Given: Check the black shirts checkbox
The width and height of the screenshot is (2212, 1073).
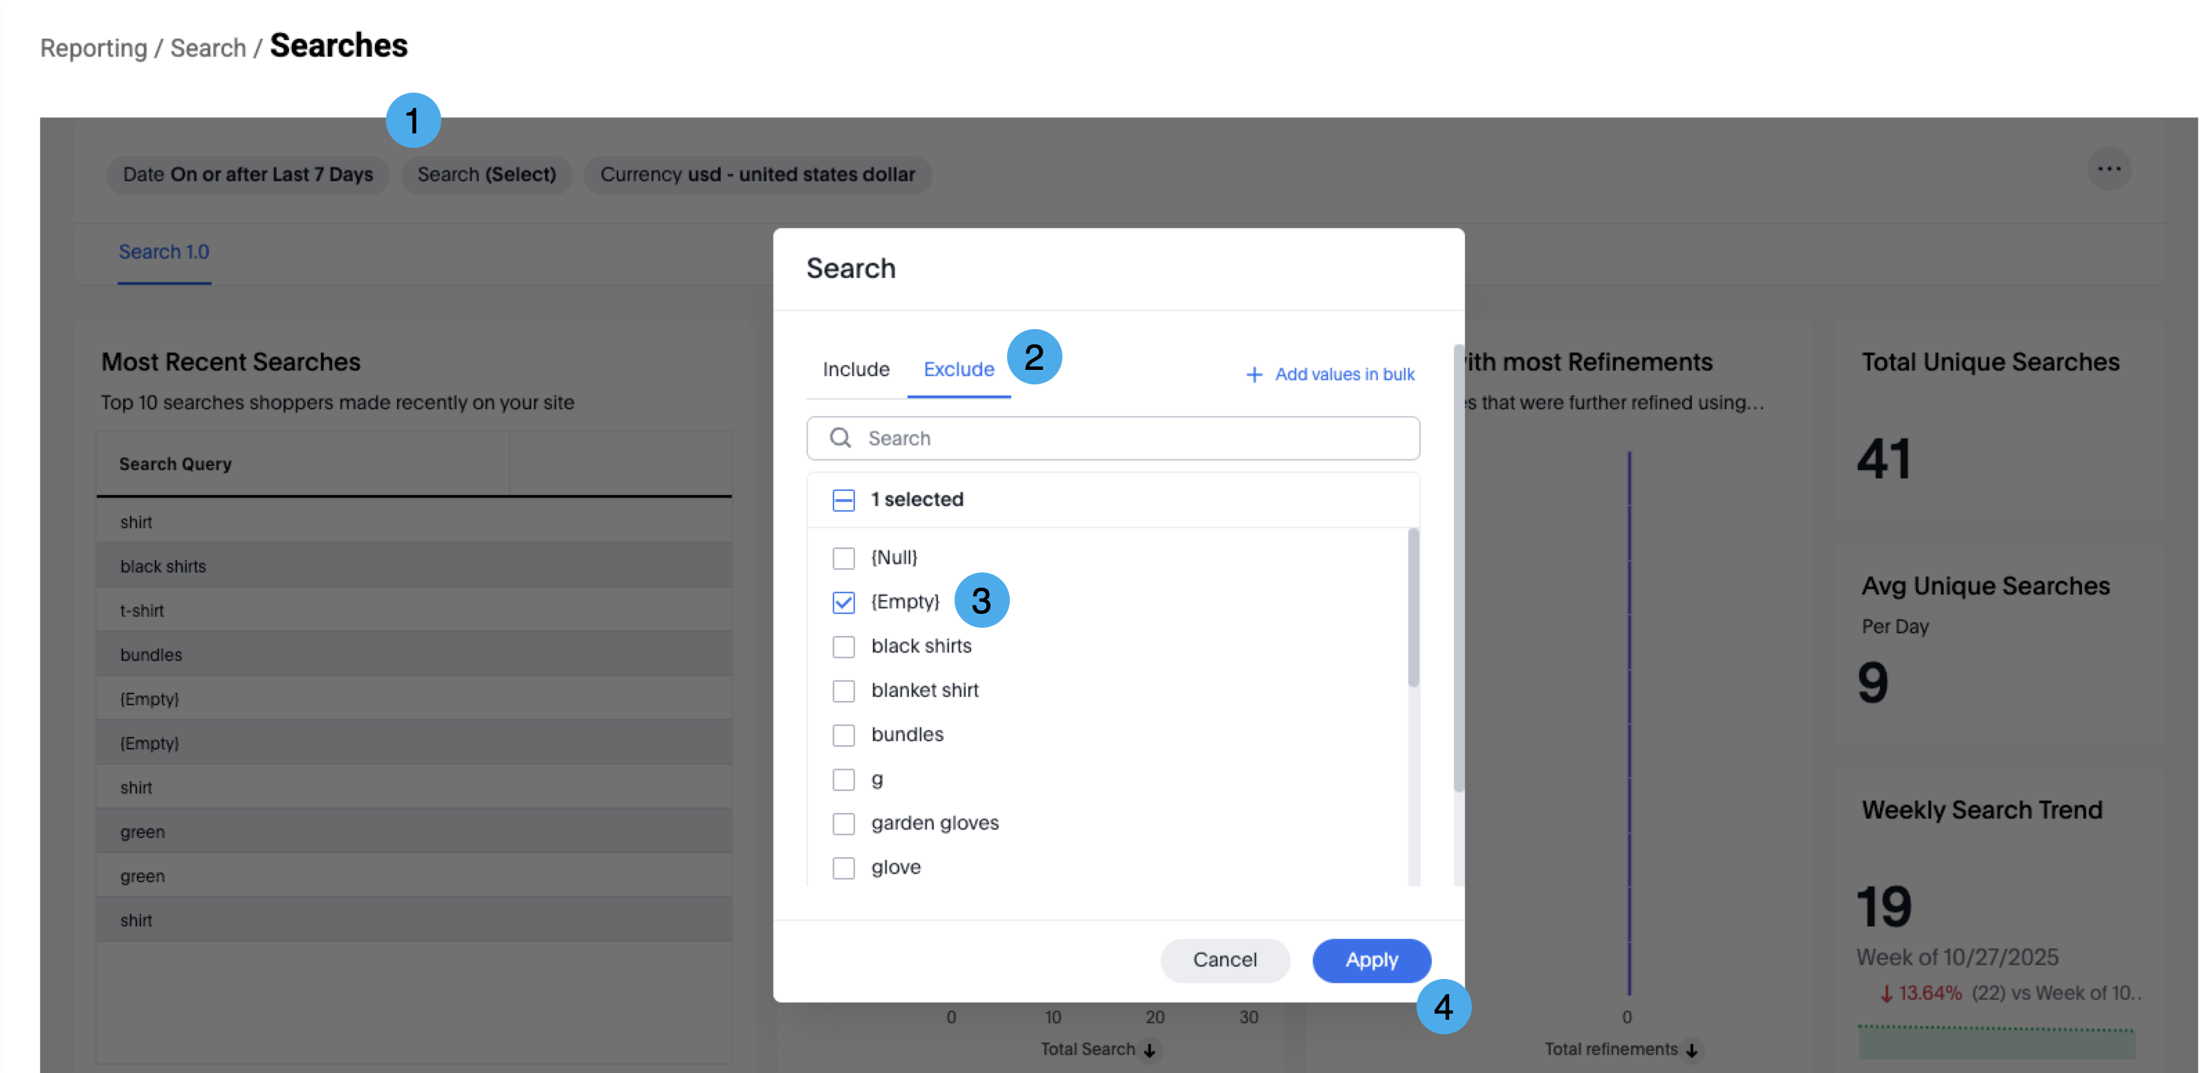Looking at the screenshot, I should (843, 647).
